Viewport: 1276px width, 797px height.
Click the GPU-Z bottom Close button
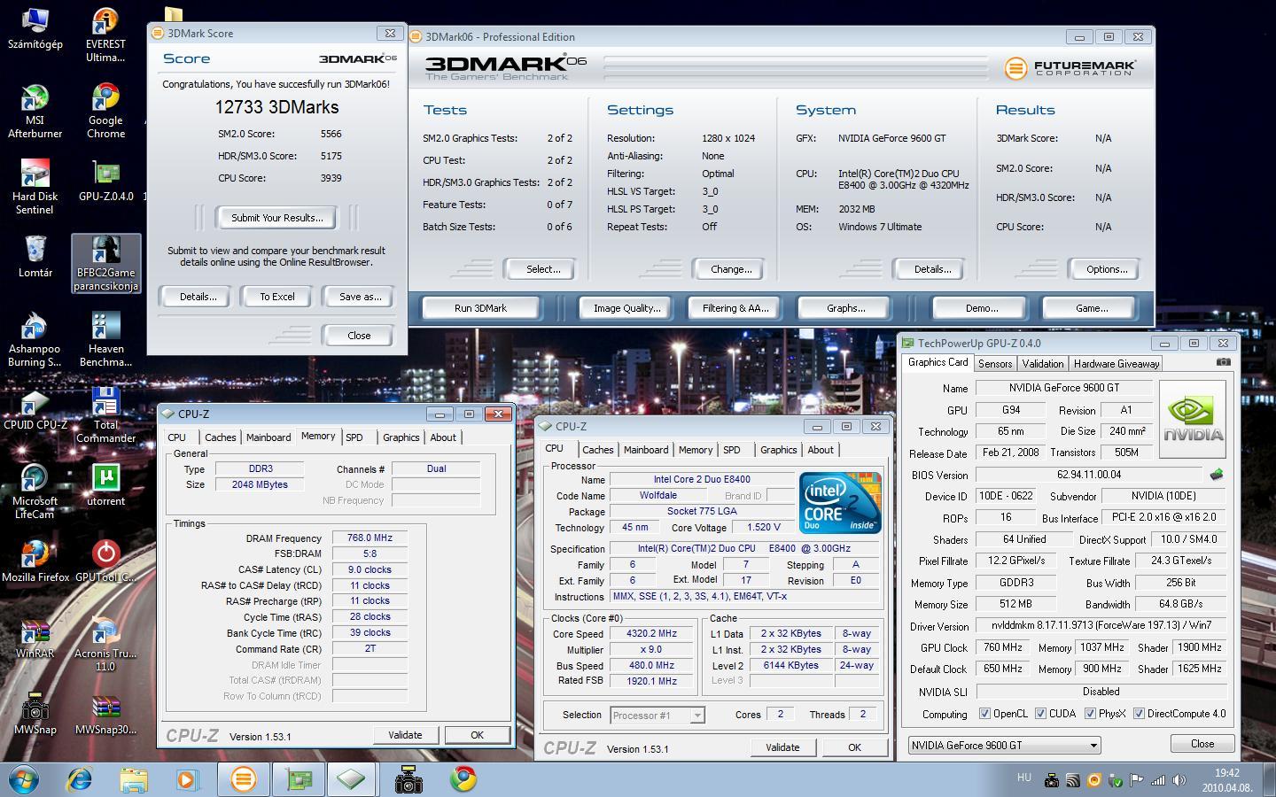1202,744
